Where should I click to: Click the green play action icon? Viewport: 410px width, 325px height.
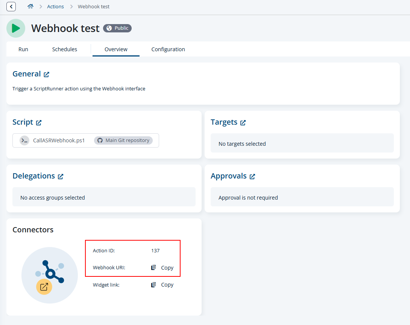(x=16, y=28)
